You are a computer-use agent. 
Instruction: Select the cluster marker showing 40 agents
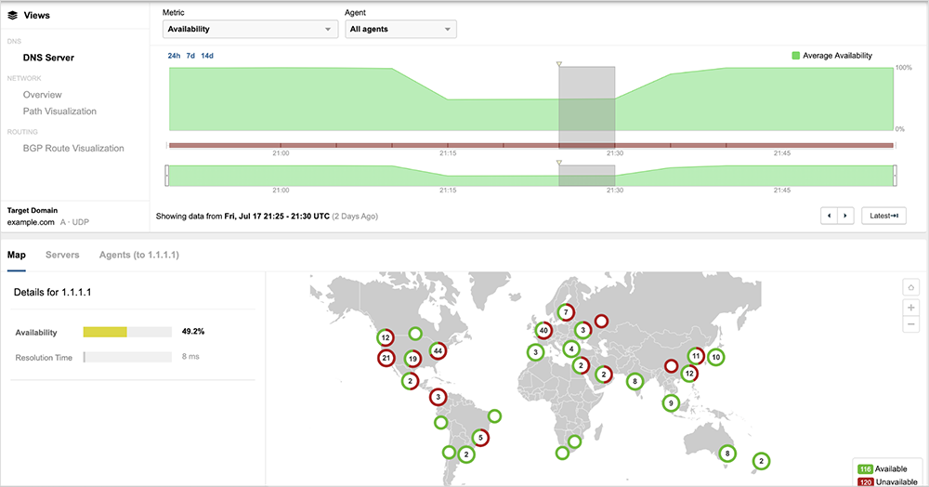pos(543,329)
